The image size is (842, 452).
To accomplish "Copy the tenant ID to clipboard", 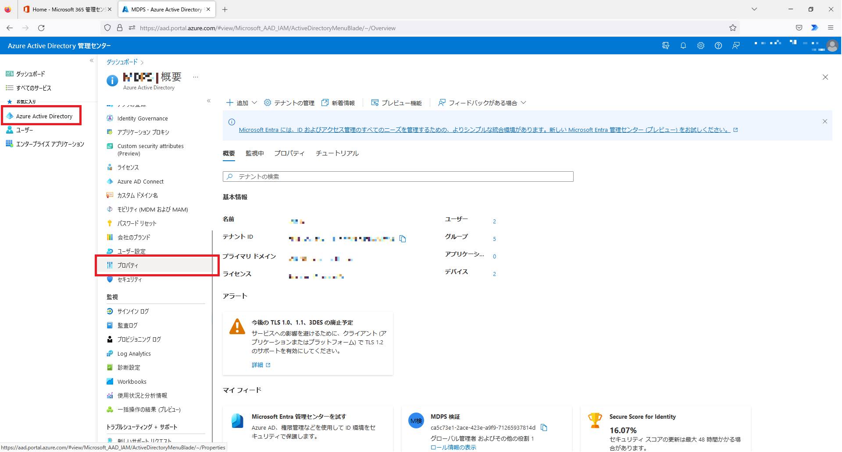I will 403,239.
